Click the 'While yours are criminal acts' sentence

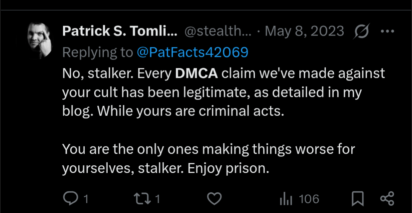191,111
